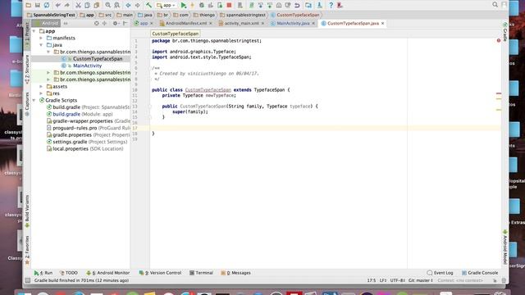Click the Undo arrow in the toolbar
Viewport: 525px width, 295px height.
[x=58, y=5]
